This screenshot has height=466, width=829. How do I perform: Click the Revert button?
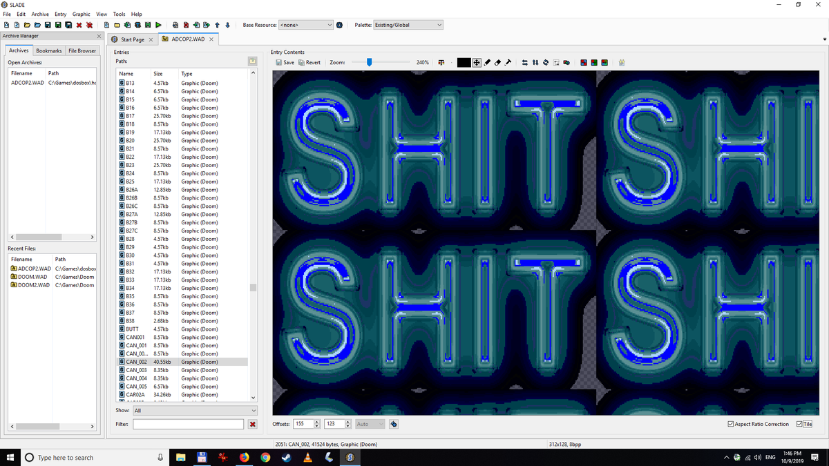309,62
